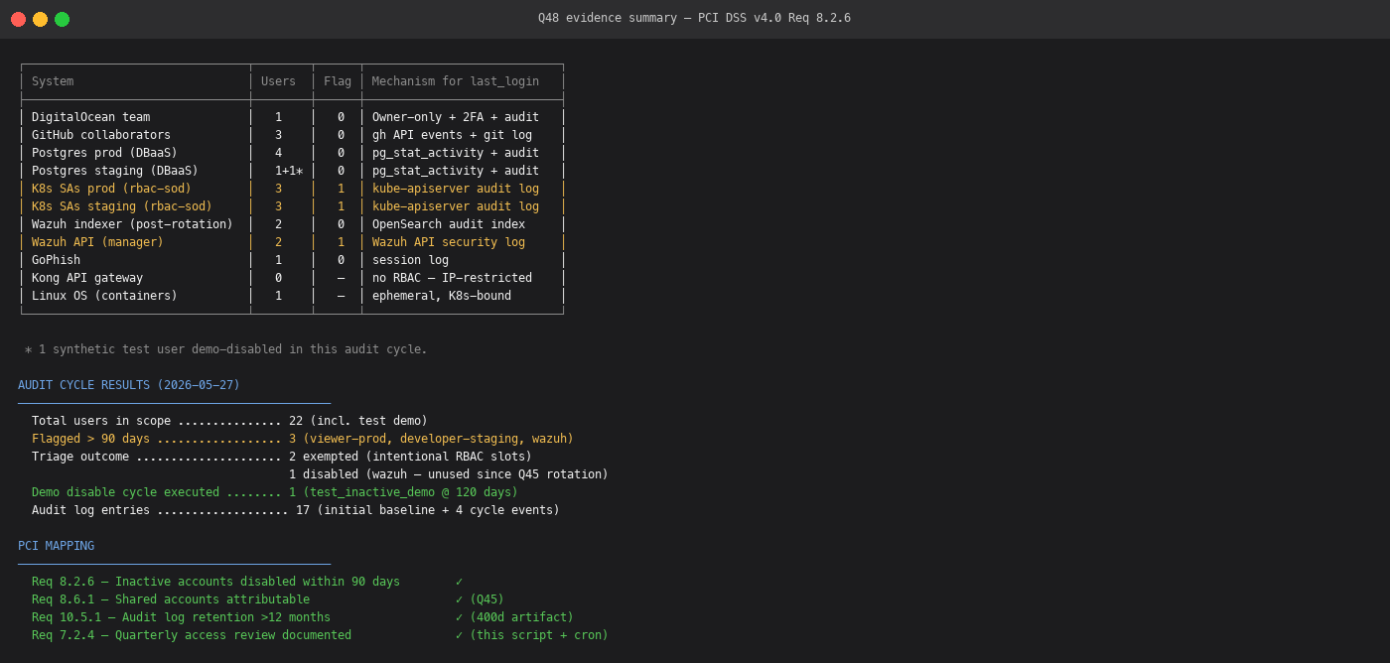The image size is (1390, 663).
Task: Click '✓ (this script + cron)' status text
Action: 531,635
